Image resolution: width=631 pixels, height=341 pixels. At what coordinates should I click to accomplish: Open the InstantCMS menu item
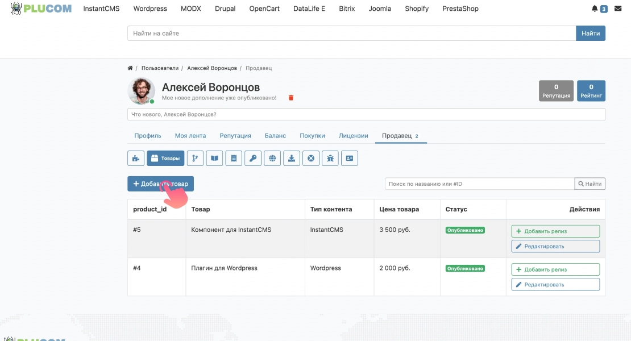101,9
